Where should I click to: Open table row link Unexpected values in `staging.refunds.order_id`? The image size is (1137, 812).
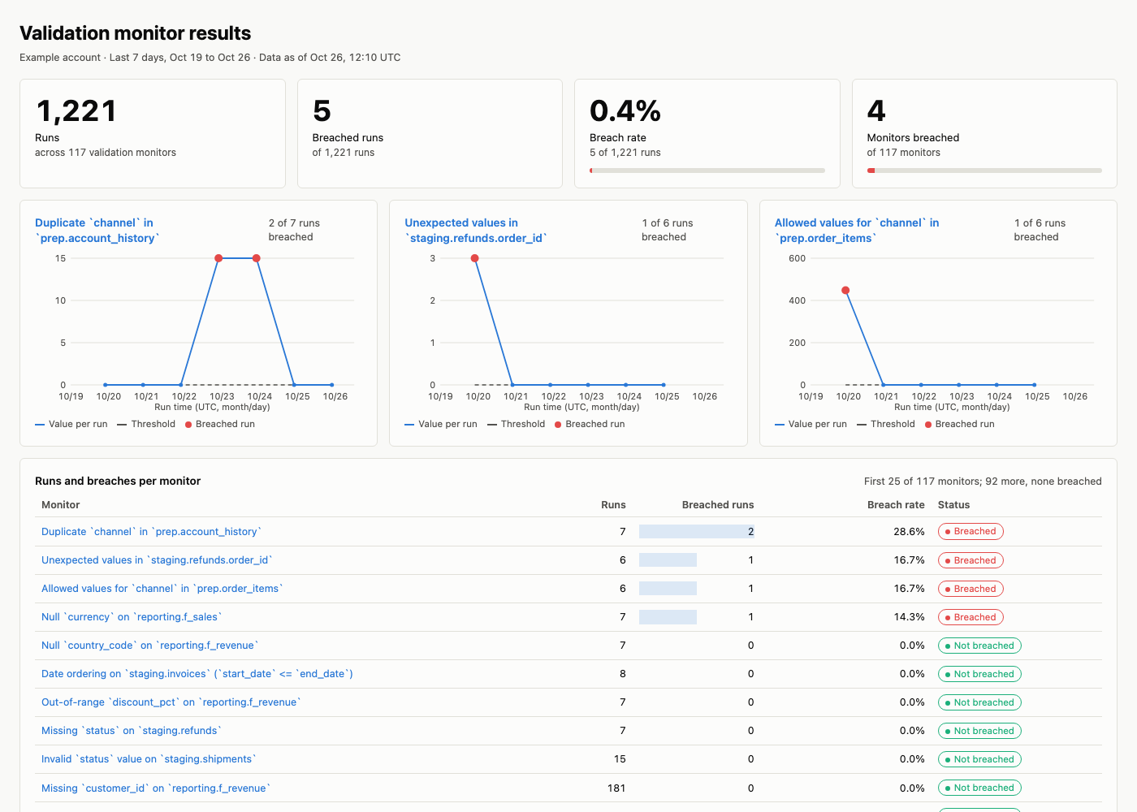157,560
